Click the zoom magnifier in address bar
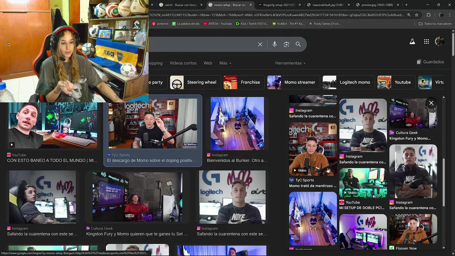455x256 pixels. pos(409,15)
